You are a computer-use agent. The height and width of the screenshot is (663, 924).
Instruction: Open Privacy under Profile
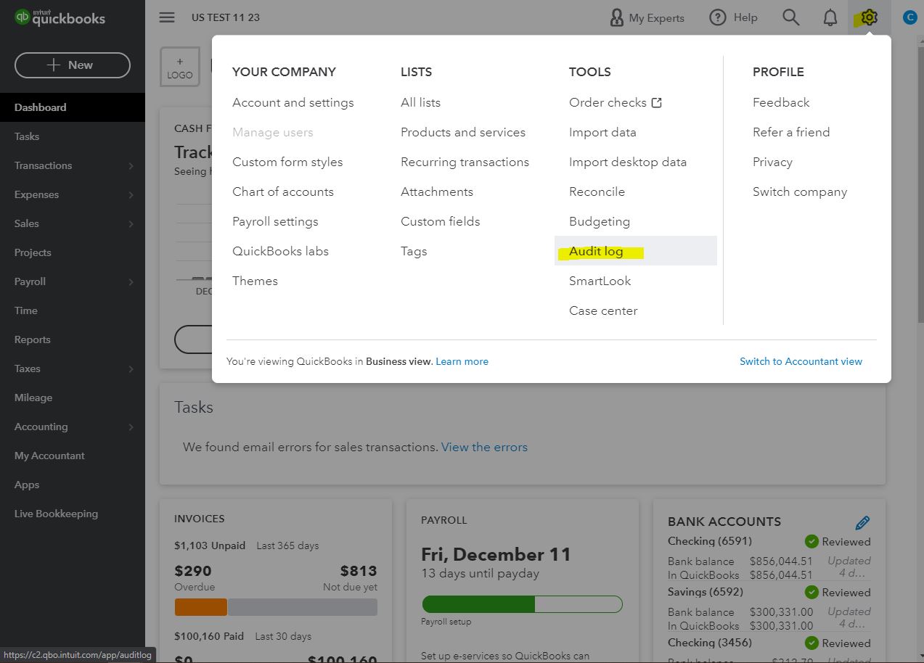(x=772, y=162)
